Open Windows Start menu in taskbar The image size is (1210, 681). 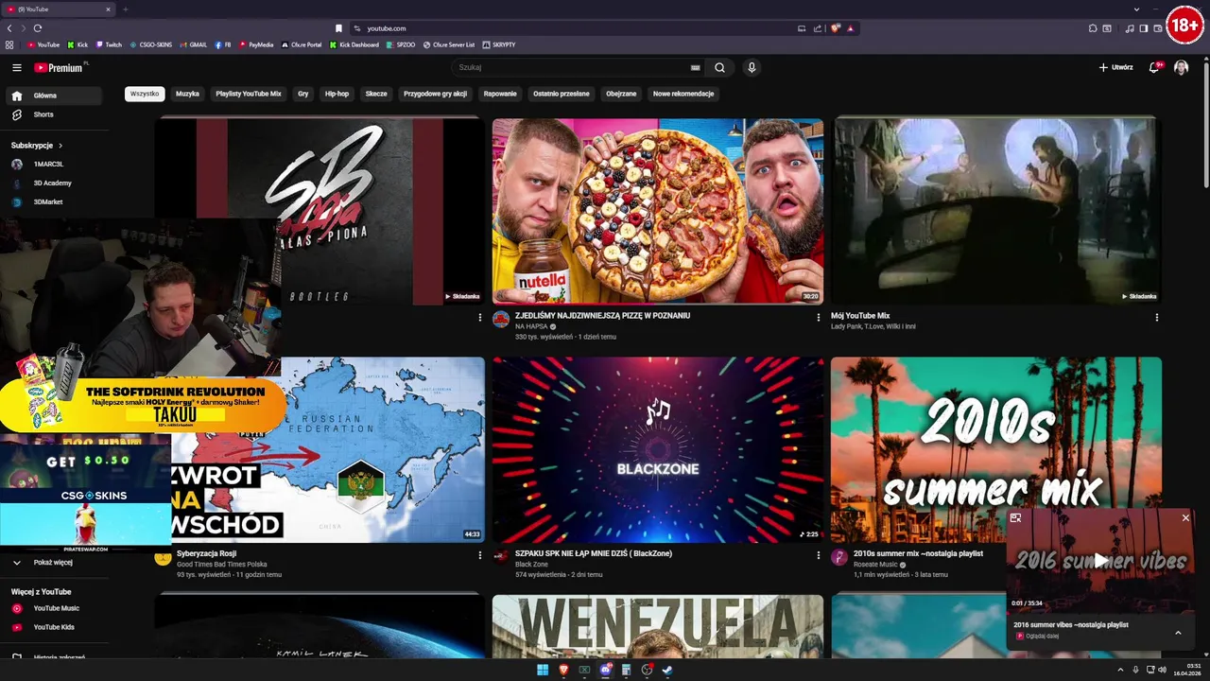(x=543, y=670)
